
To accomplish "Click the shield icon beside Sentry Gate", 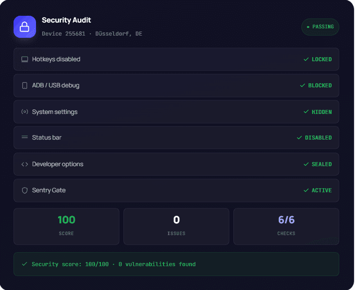I will (25, 190).
